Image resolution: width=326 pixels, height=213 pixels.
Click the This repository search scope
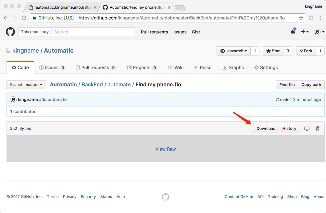point(35,32)
